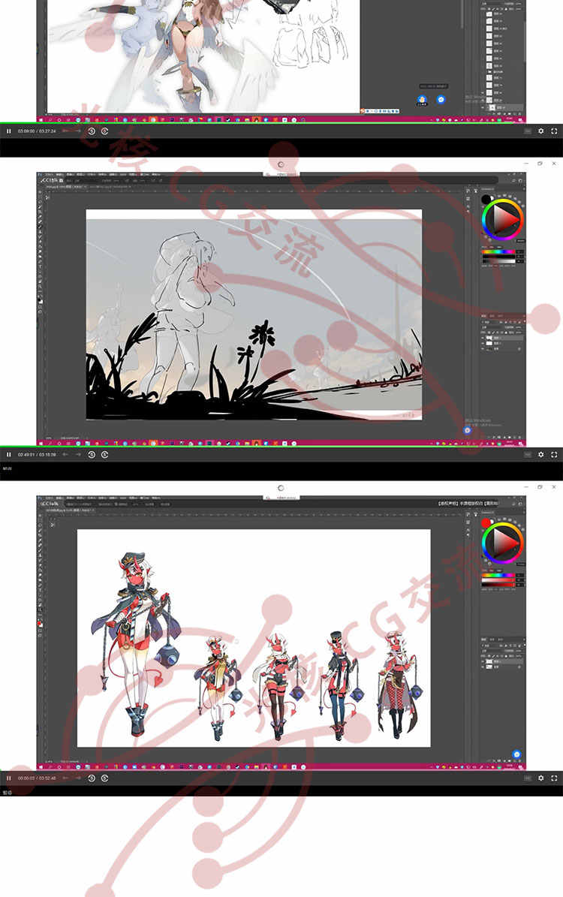Click the blue floating assistant icon over red demon canvas
Image resolution: width=563 pixels, height=897 pixels.
[516, 754]
